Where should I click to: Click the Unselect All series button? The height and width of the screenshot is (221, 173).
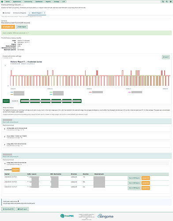[15, 101]
